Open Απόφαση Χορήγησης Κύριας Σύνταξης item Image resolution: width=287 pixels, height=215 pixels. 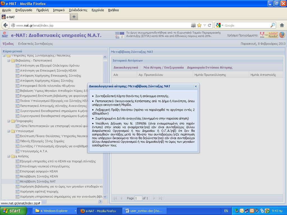(47, 81)
